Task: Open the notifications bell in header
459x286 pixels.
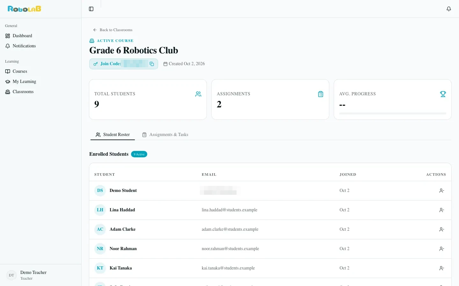Action: [449, 9]
